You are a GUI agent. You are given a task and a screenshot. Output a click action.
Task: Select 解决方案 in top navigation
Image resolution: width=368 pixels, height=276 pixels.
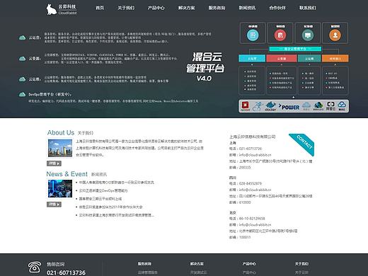pos(186,8)
